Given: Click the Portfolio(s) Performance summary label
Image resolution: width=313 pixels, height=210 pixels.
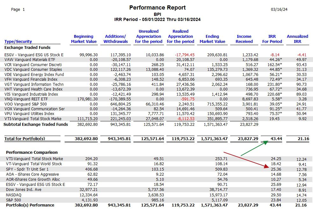Looking at the screenshot, I should click(30, 205).
